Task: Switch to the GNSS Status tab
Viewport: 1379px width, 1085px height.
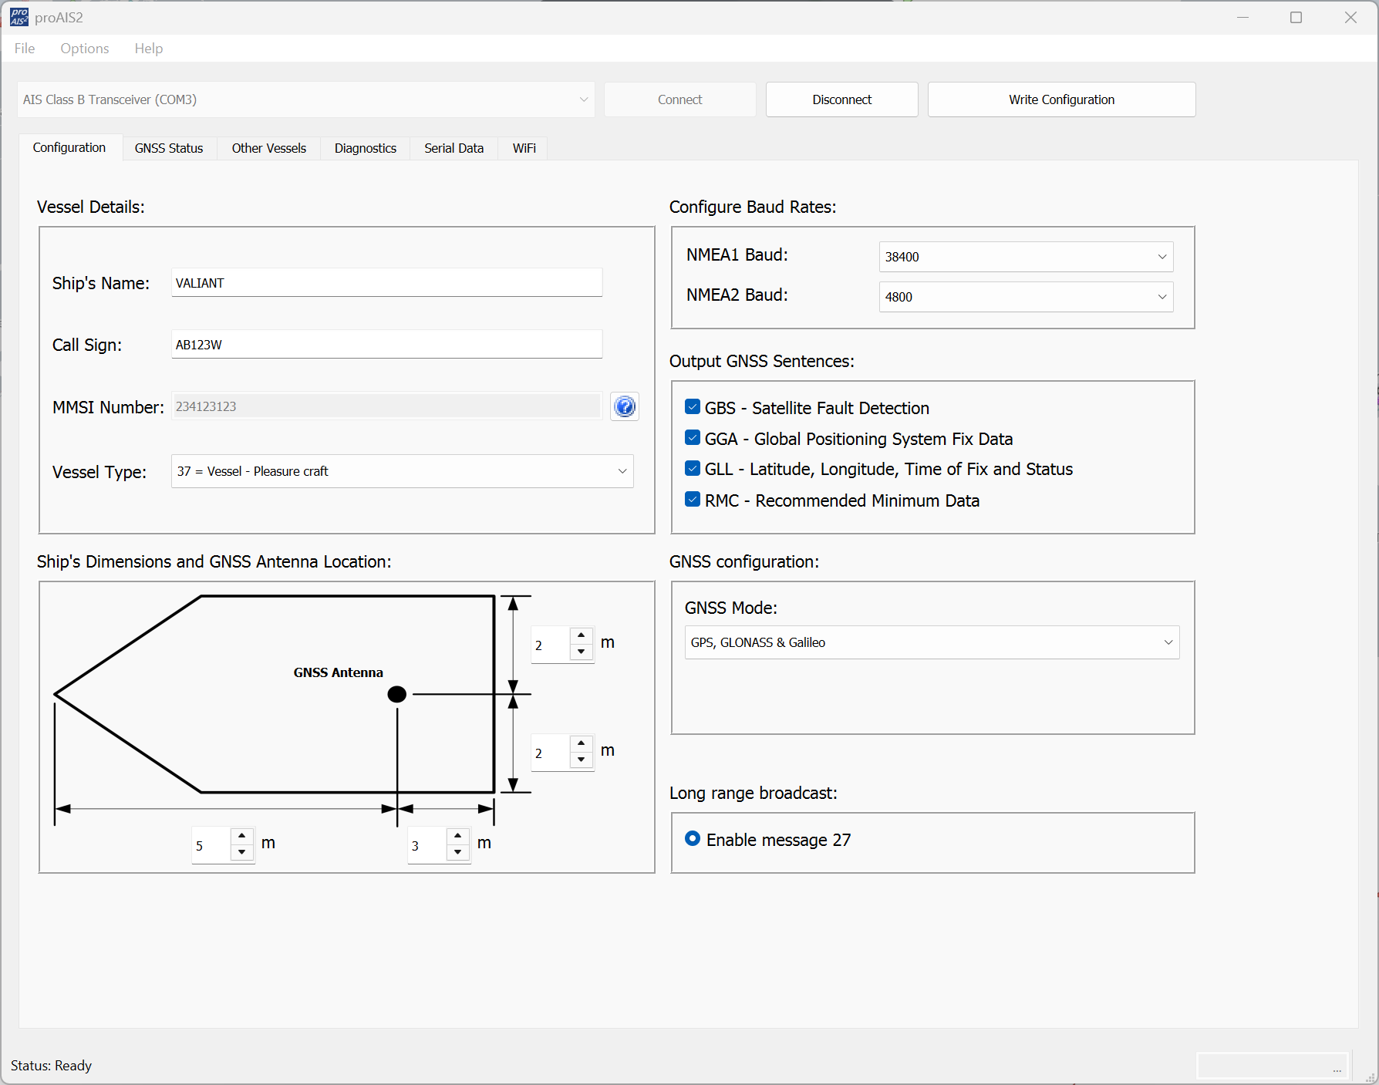Action: coord(169,148)
